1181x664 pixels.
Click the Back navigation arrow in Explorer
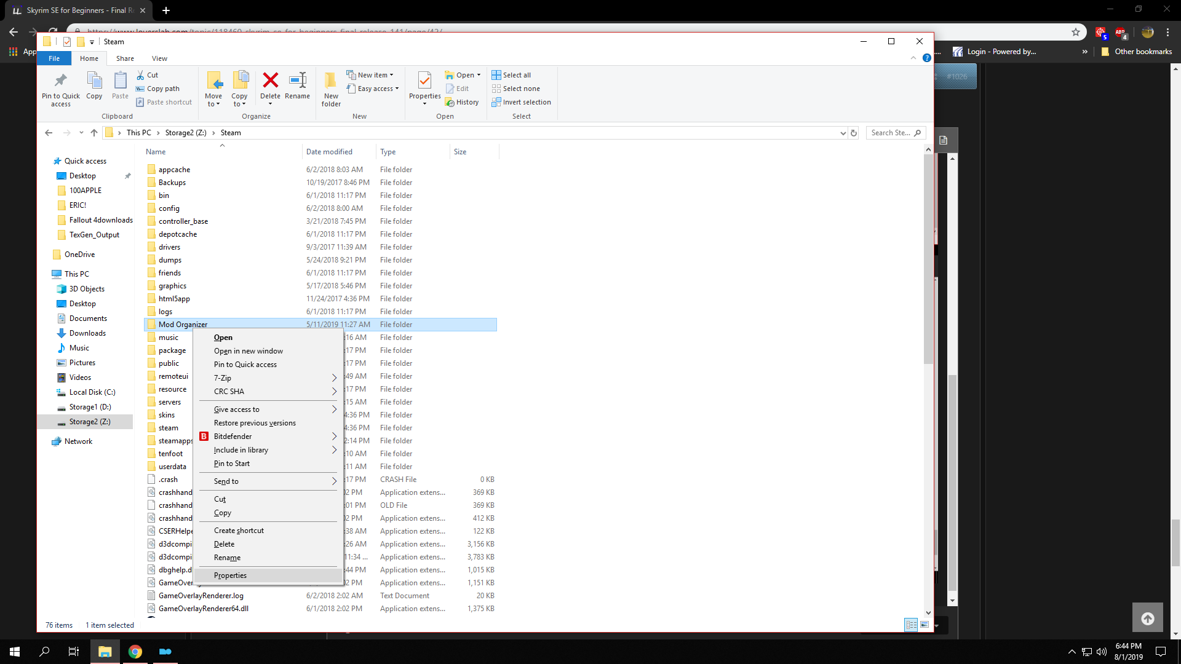pos(49,133)
